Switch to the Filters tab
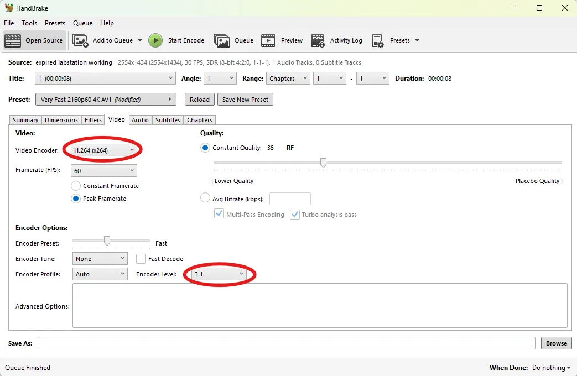The width and height of the screenshot is (577, 376). [93, 120]
